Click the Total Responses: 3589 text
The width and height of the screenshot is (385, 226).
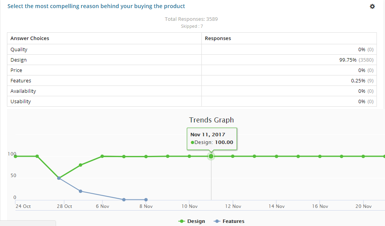coord(191,19)
